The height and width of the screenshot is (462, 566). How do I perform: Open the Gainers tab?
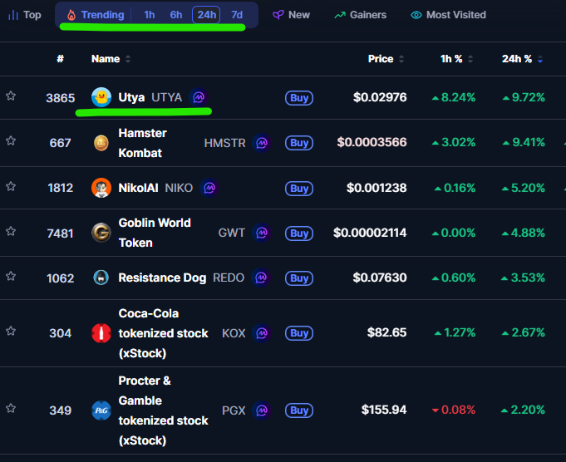[x=360, y=15]
